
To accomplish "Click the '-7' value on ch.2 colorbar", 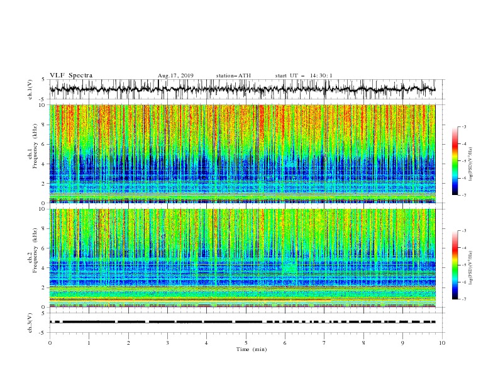I will point(464,299).
